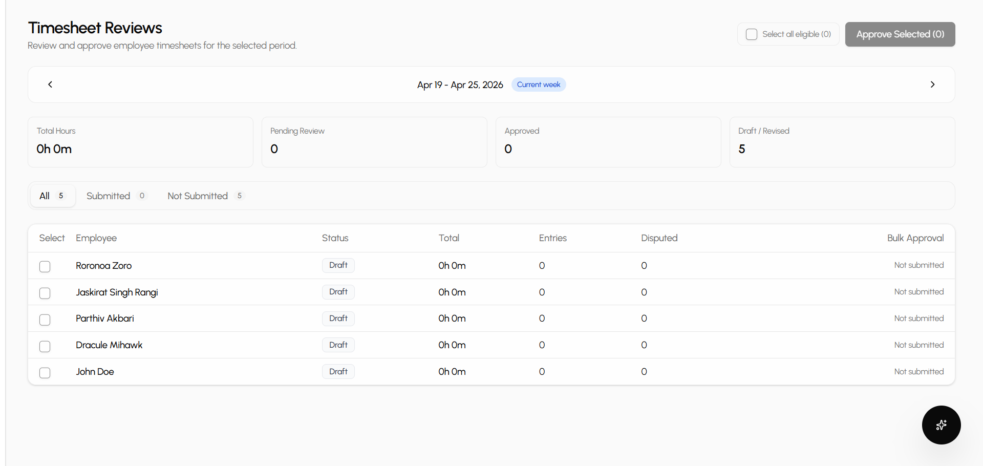The image size is (983, 466).
Task: Check the checkbox for Parthiv Akbari
Action: click(x=45, y=320)
